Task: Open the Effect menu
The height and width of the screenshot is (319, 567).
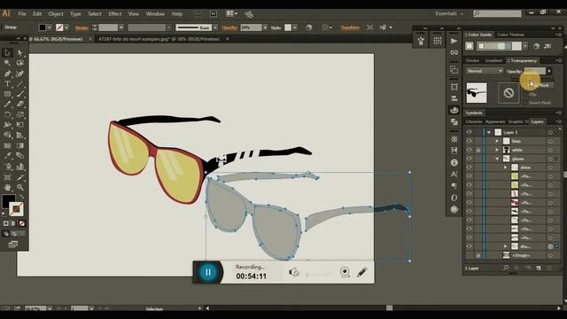Action: (115, 14)
